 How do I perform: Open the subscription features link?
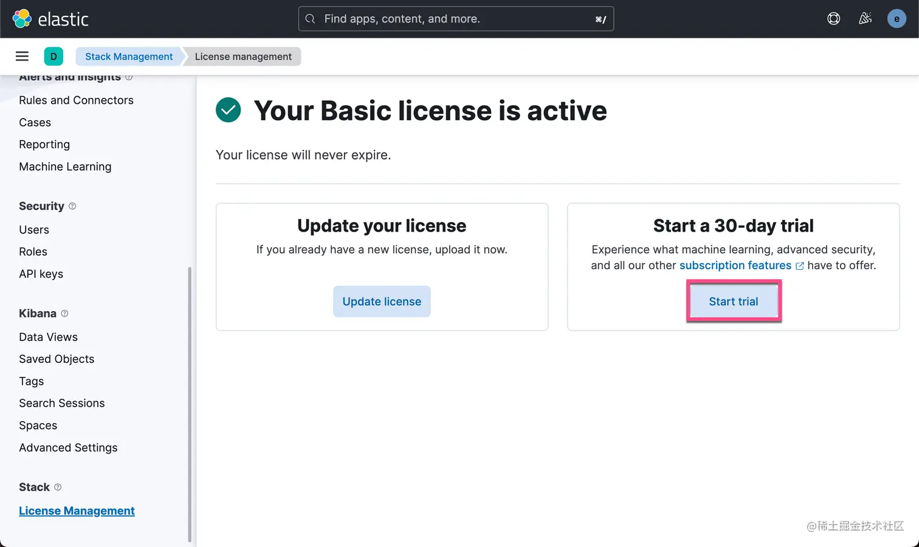click(x=735, y=266)
